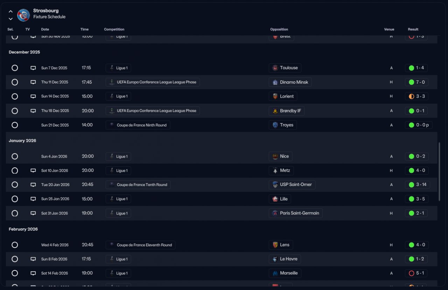
Task: Click TV icon for Lorient match
Action: [33, 96]
